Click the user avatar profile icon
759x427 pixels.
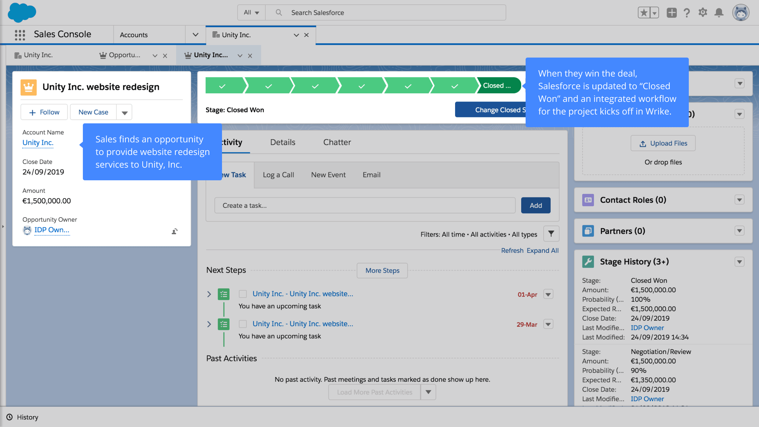(x=741, y=13)
